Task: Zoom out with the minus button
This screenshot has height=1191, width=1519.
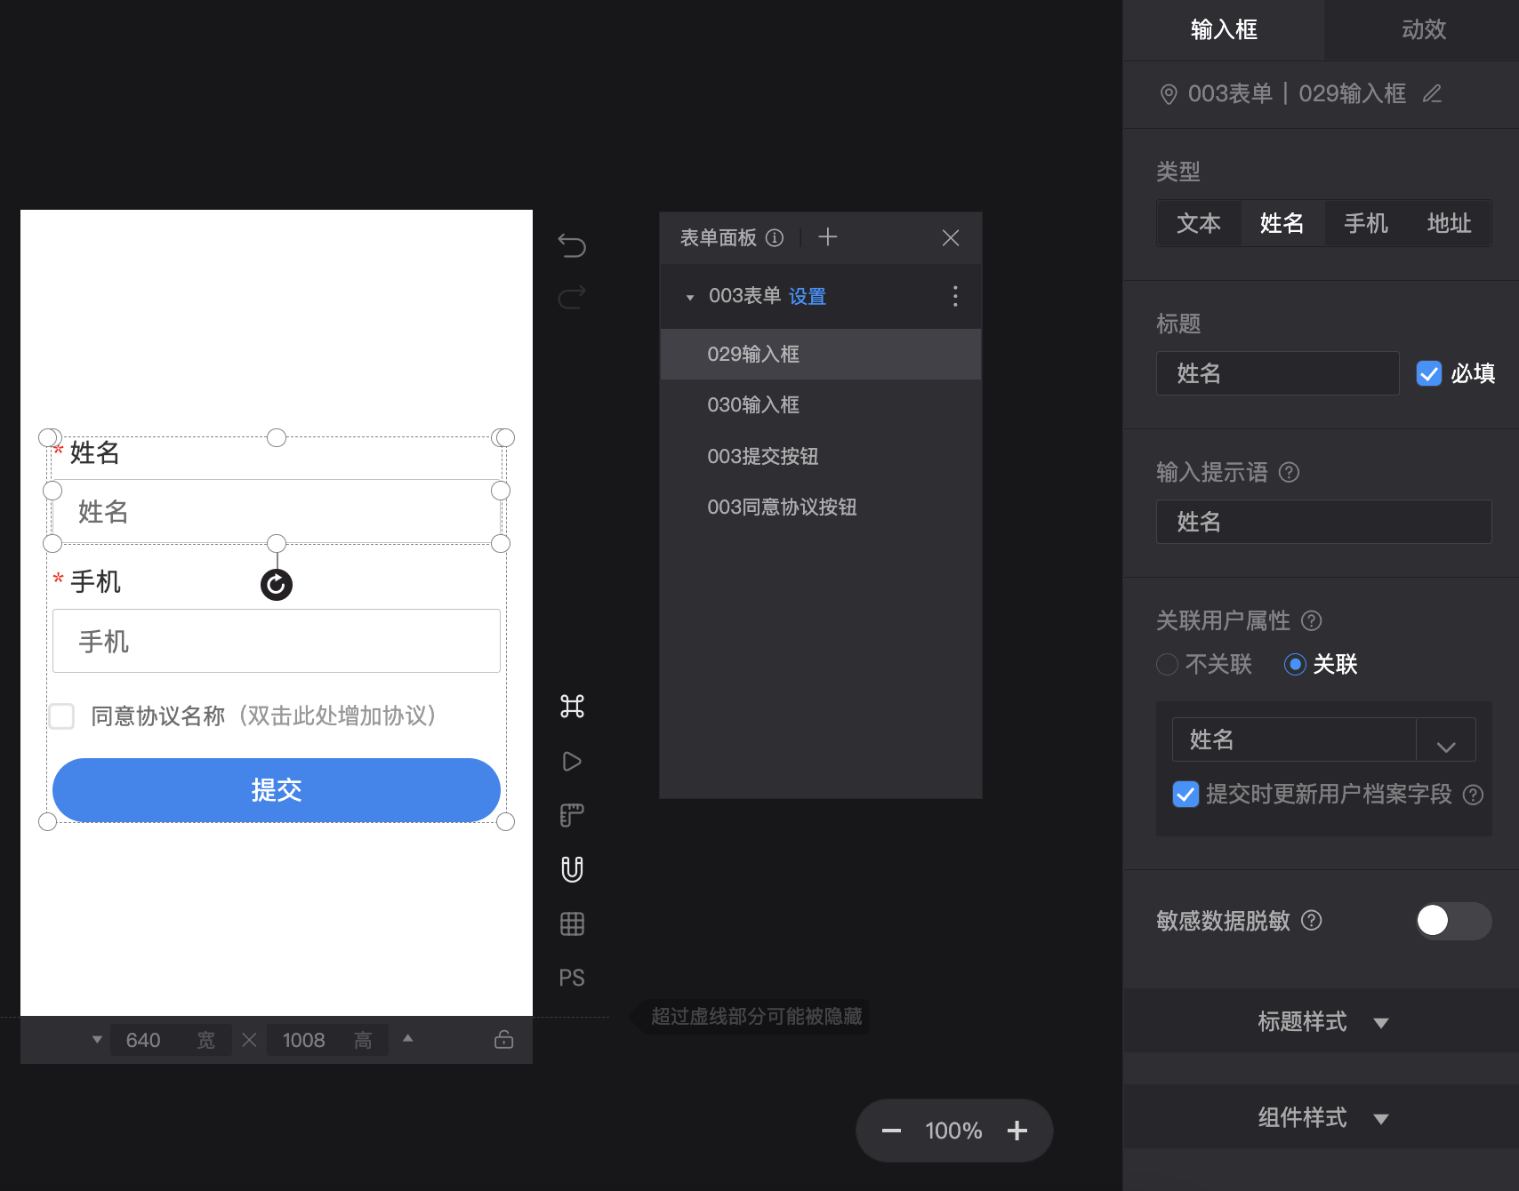Action: coord(891,1131)
